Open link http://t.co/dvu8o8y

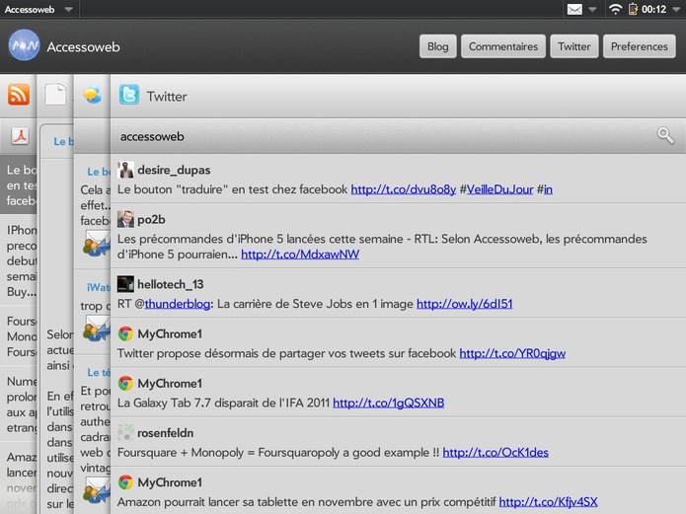404,189
